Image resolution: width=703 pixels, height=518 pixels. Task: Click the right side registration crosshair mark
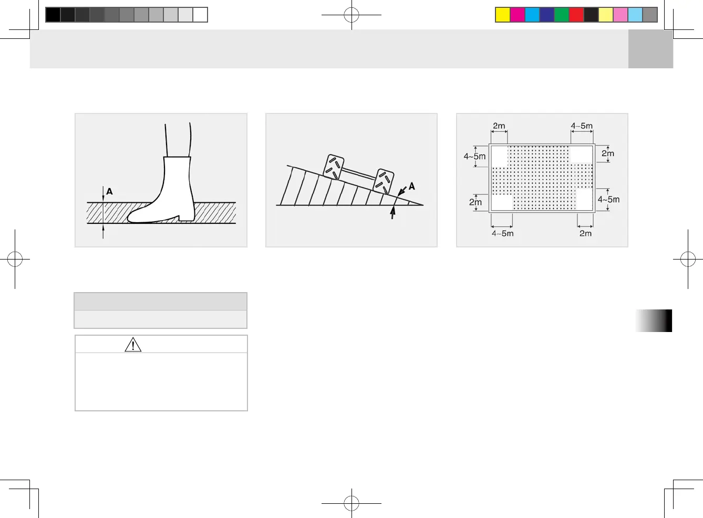(x=688, y=259)
